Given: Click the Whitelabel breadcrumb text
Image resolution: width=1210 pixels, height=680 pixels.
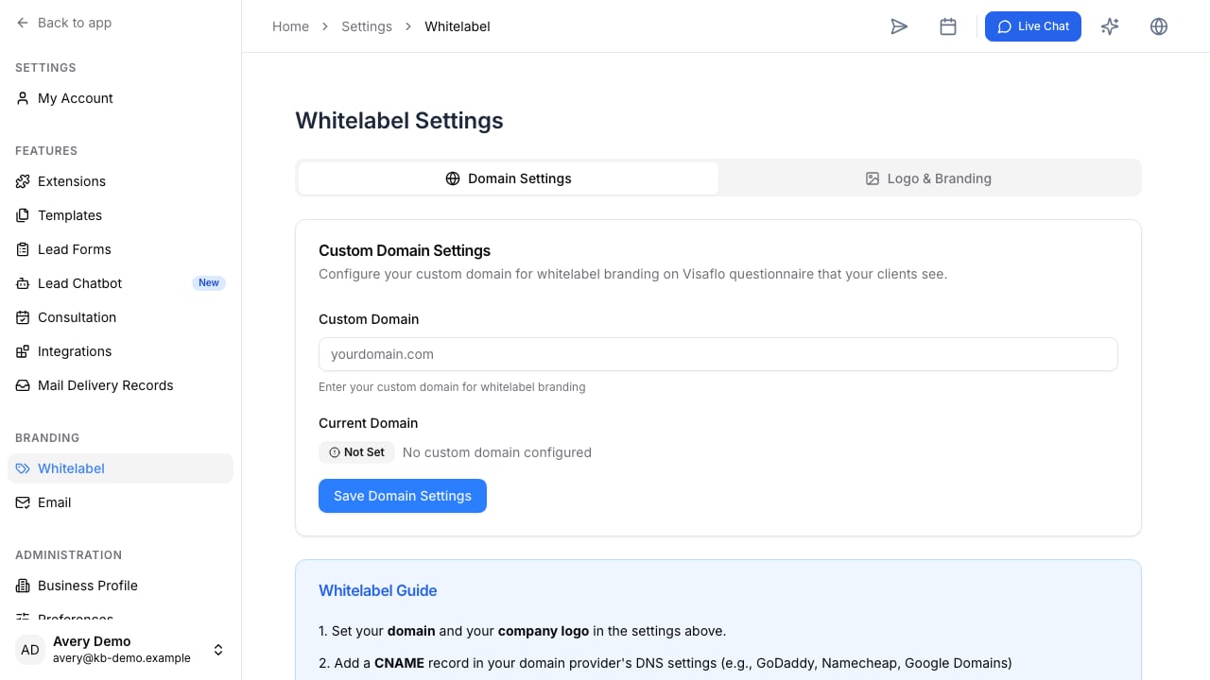Looking at the screenshot, I should (x=458, y=26).
